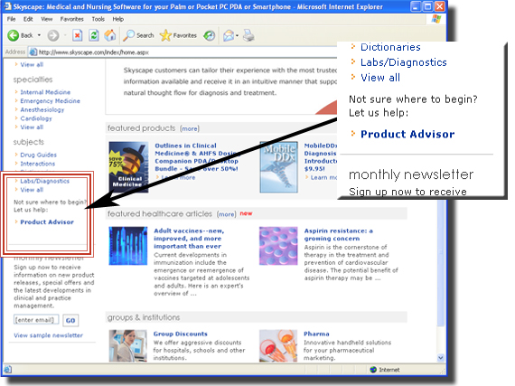Viewport: 515px width, 386px height.
Task: Open the View sample newsletter link
Action: [48, 335]
